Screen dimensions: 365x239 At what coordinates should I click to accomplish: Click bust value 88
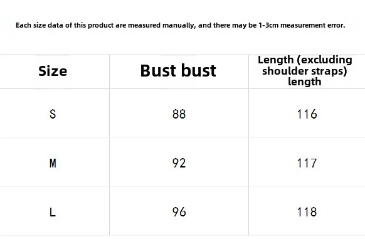179,114
